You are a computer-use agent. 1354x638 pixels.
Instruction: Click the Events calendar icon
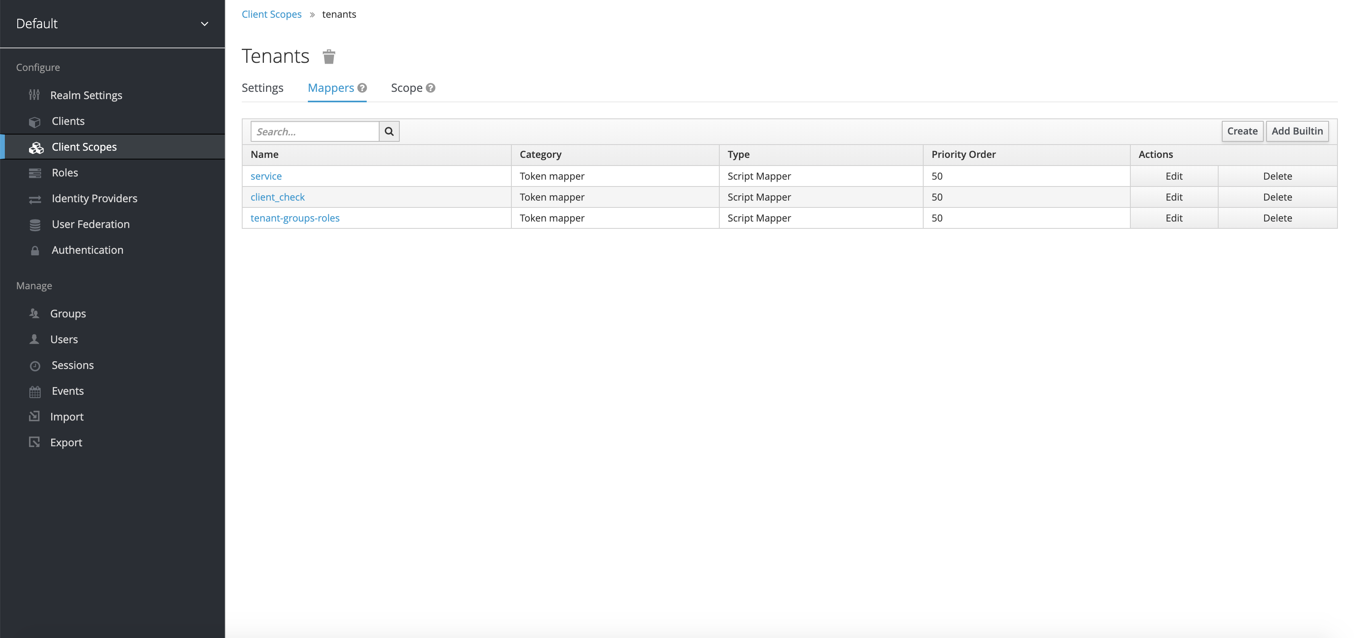tap(35, 391)
